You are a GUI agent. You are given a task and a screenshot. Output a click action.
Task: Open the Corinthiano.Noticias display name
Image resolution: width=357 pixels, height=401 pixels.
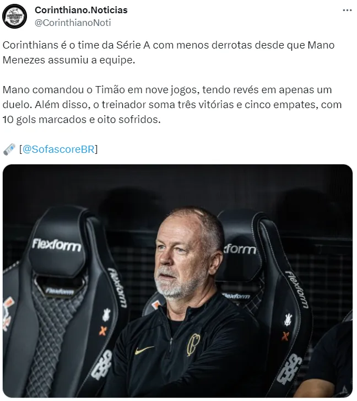click(x=81, y=10)
